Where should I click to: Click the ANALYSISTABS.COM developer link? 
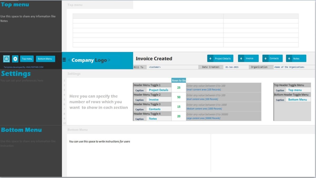[35, 67]
